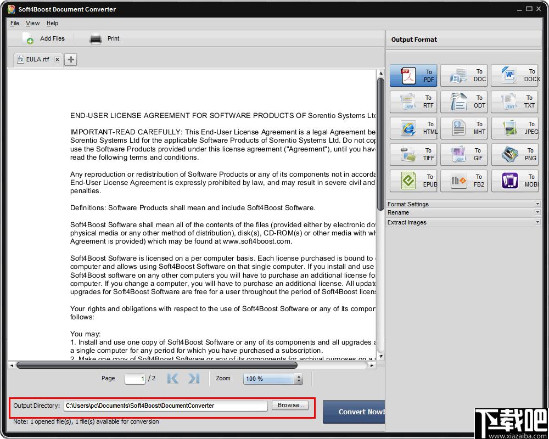Click the document scroll left arrow

click(x=12, y=365)
